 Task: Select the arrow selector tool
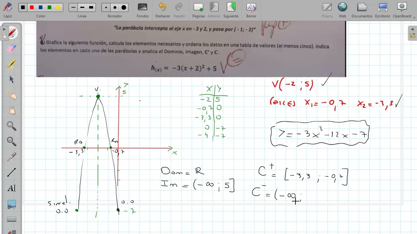[12, 79]
